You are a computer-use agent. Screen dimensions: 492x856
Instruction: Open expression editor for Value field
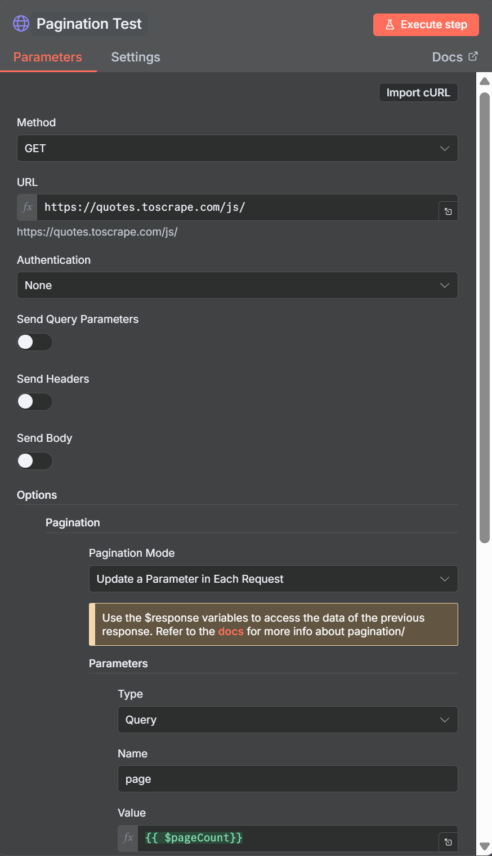[x=448, y=842]
